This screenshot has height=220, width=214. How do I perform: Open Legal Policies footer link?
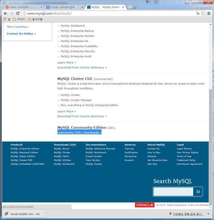tap(184, 149)
